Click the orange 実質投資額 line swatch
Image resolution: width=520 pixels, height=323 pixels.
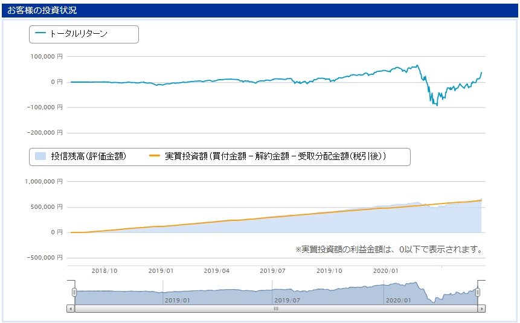tap(155, 156)
